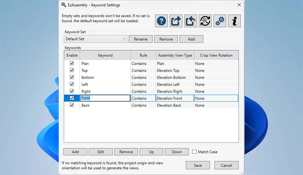Click the import keyword settings icon

pyautogui.click(x=191, y=21)
